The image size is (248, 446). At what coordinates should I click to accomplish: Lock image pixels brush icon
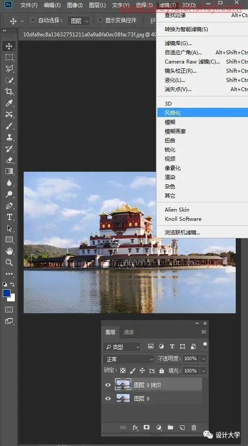point(132,370)
